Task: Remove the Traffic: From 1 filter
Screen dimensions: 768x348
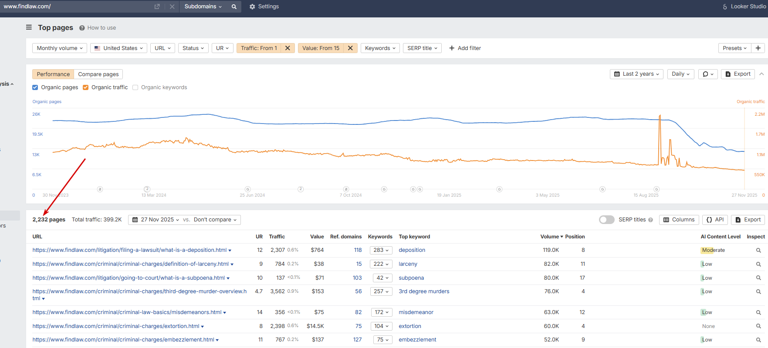Action: click(x=288, y=48)
